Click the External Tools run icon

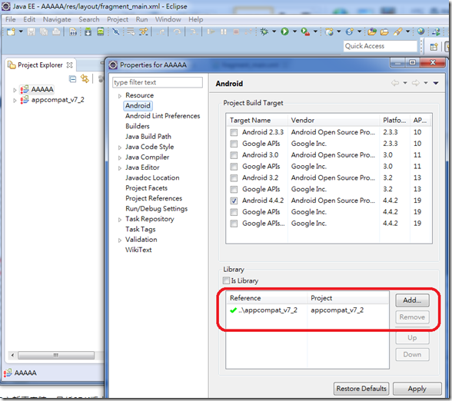305,31
